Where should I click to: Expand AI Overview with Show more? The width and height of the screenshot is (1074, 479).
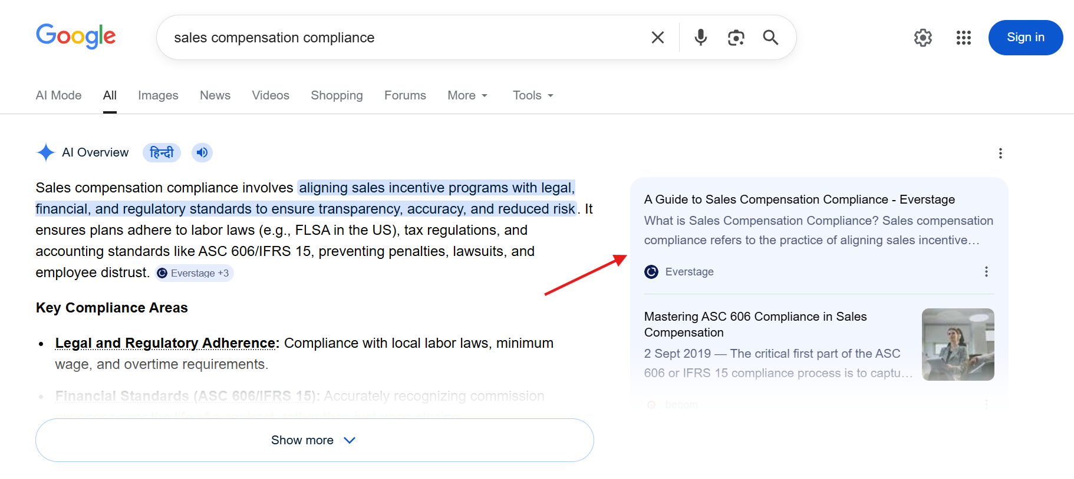point(314,440)
